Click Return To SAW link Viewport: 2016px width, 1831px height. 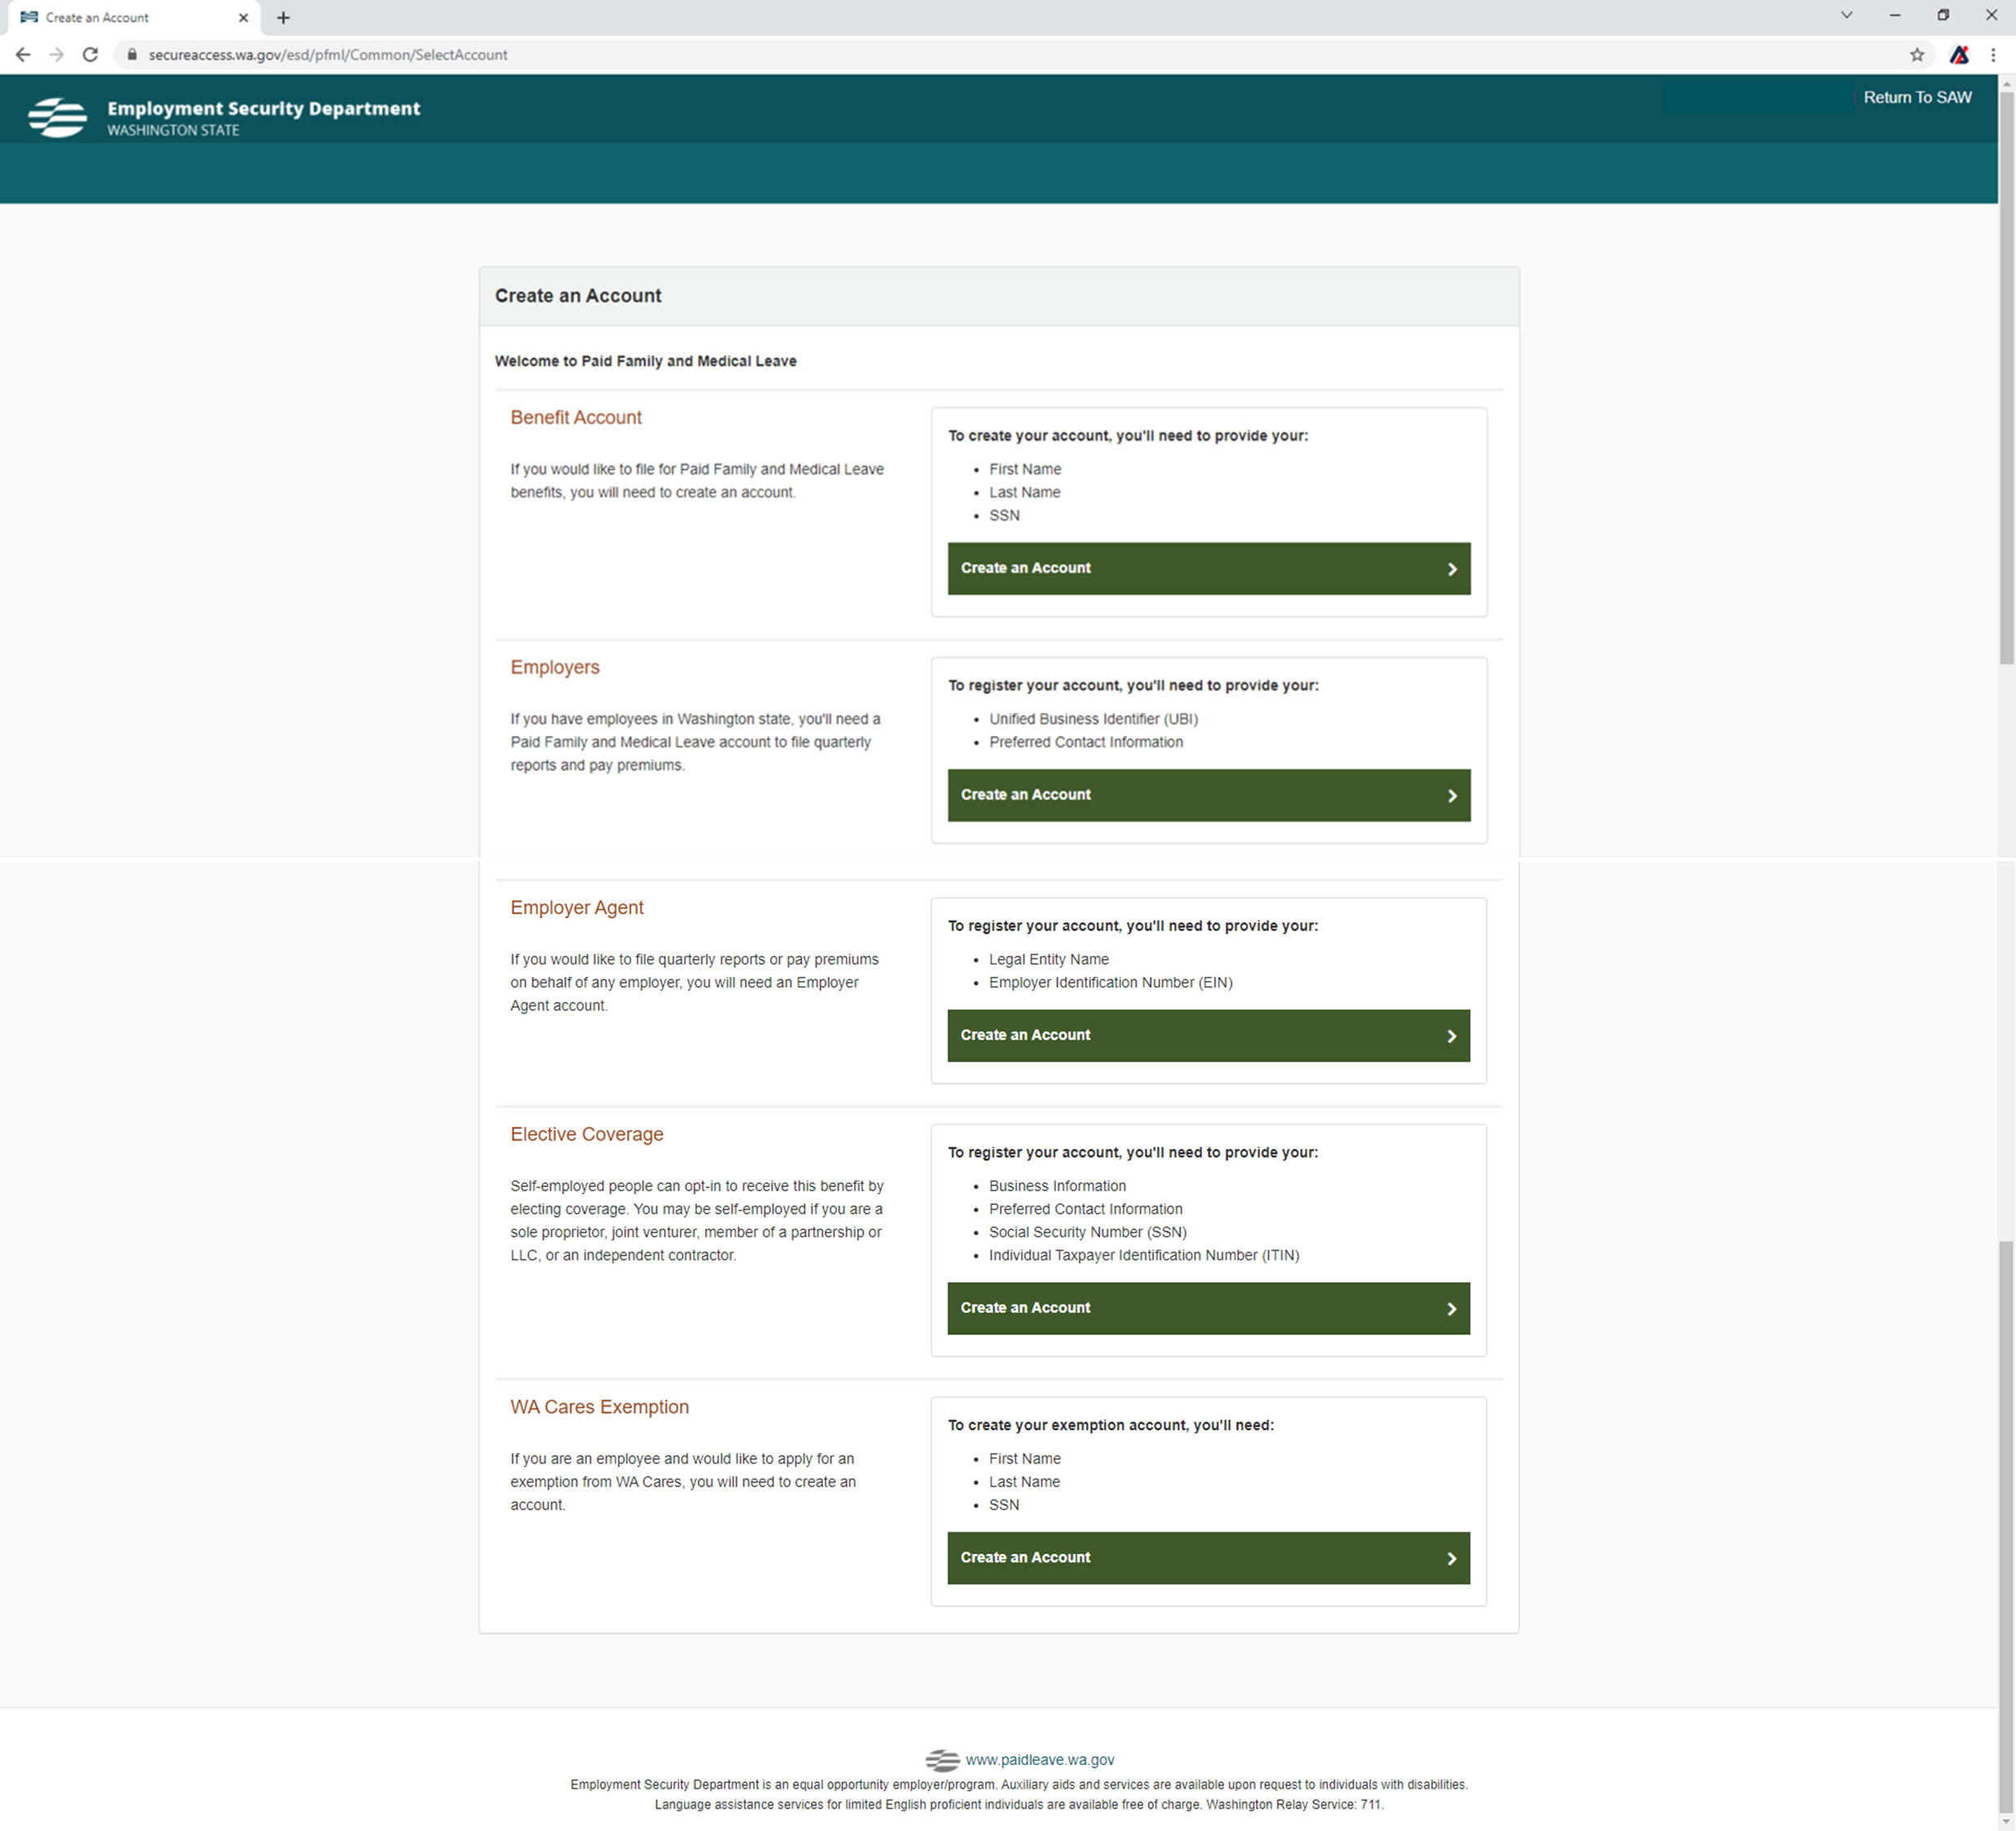pyautogui.click(x=1916, y=97)
